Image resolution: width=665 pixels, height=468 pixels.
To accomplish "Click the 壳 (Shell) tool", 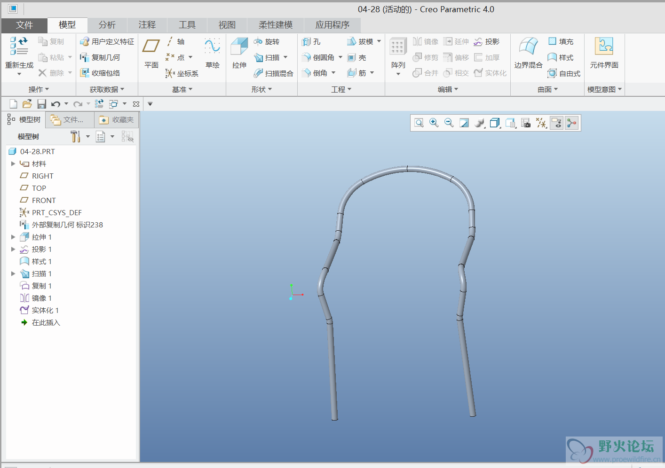I will (x=356, y=58).
